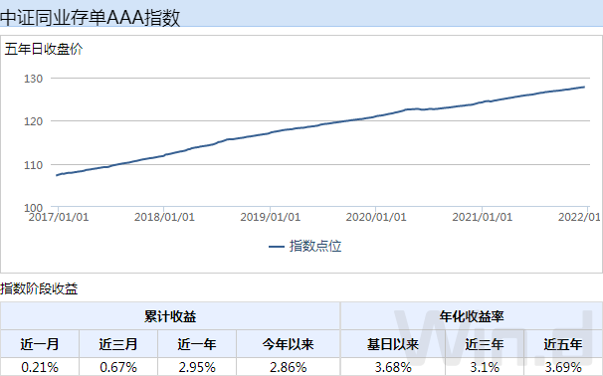
Task: Click the 130 y-axis label
Action: tap(34, 79)
